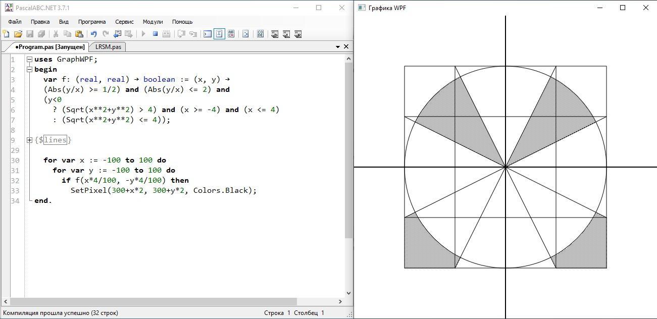Open the Помощь menu
The width and height of the screenshot is (657, 319).
pos(182,22)
